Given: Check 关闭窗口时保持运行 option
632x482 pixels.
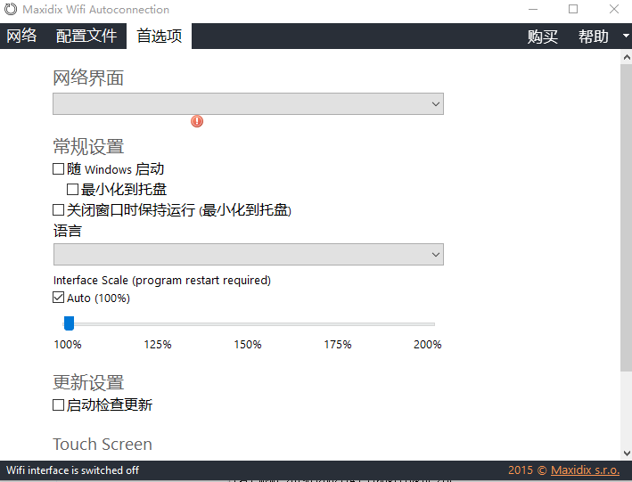Looking at the screenshot, I should tap(59, 211).
